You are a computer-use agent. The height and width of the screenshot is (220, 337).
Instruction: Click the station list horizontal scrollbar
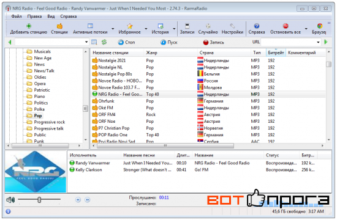point(165,146)
